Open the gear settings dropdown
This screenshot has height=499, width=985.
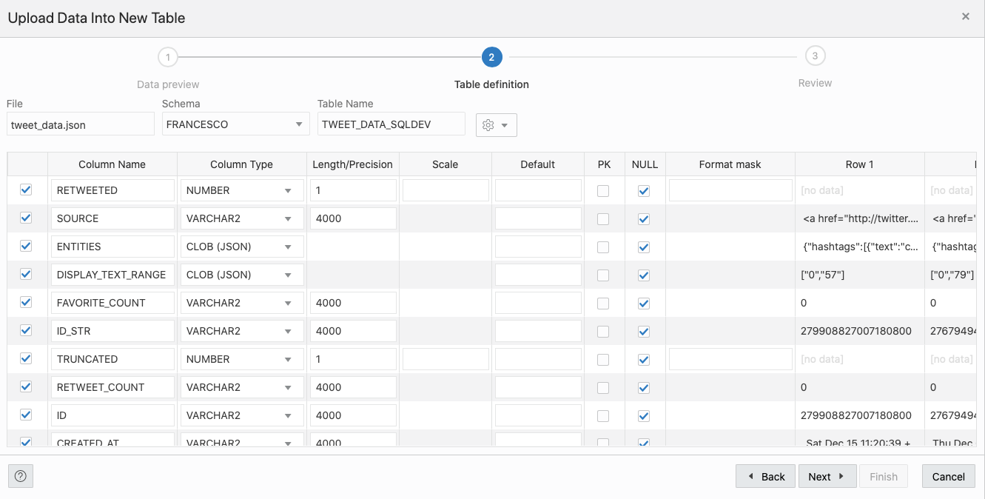[496, 125]
